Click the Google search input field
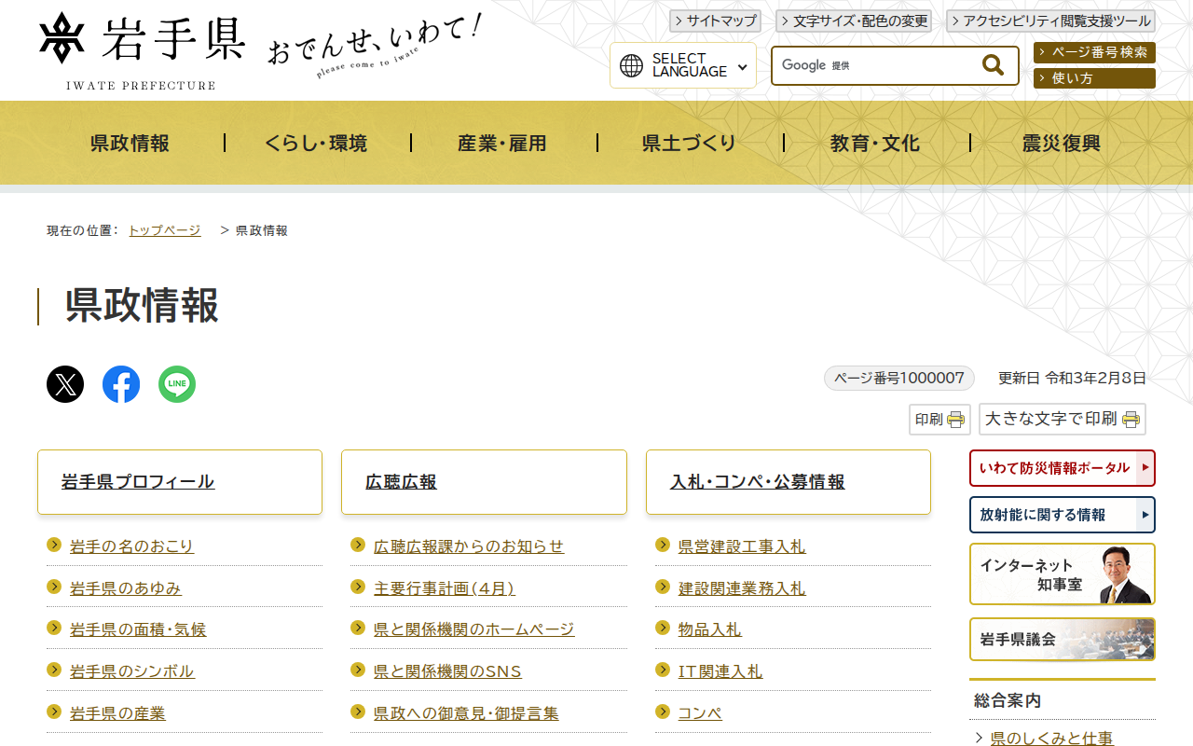Viewport: 1193px width, 746px height. point(876,65)
